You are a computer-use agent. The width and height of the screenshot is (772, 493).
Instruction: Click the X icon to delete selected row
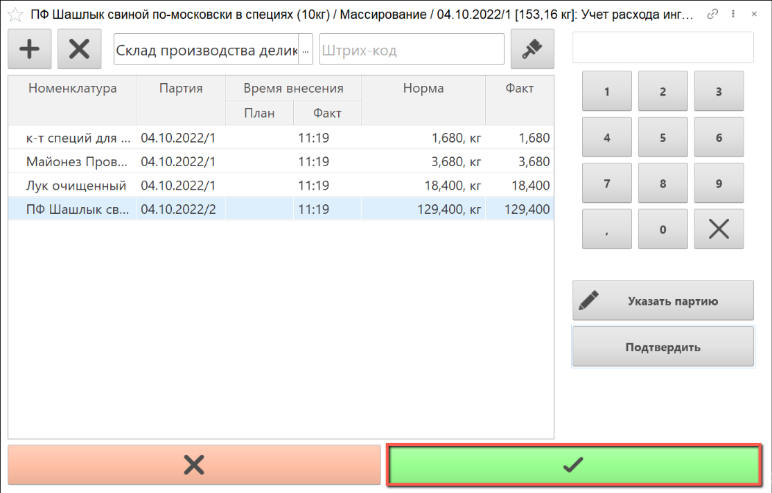pyautogui.click(x=79, y=49)
